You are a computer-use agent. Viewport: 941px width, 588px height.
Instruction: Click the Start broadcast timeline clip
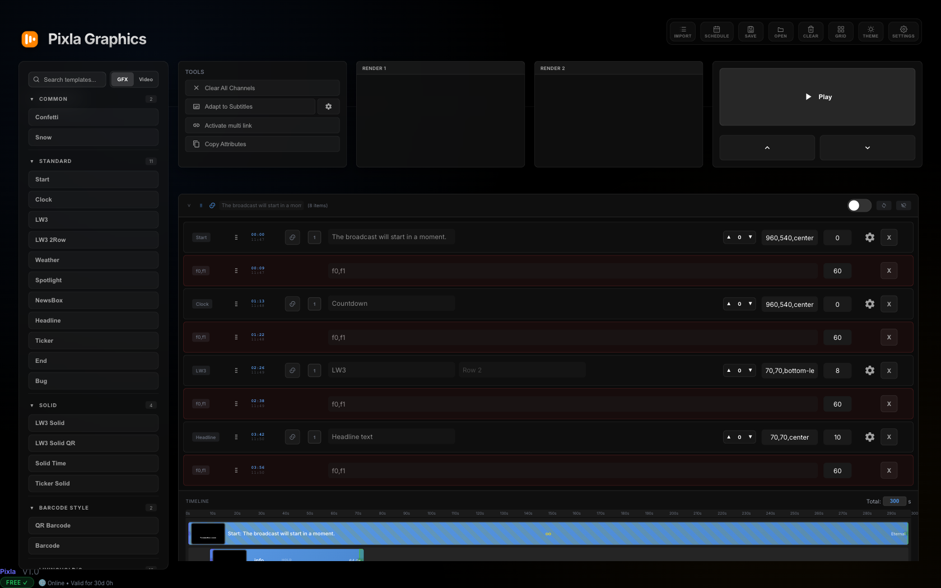[548, 534]
